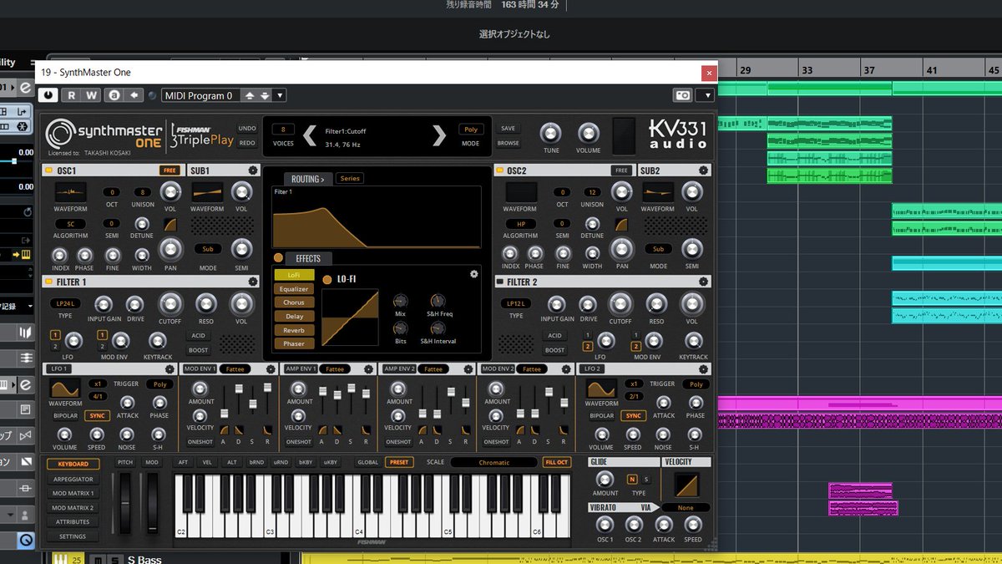The width and height of the screenshot is (1002, 564).
Task: Click FILTER 1 ACID button
Action: click(198, 336)
